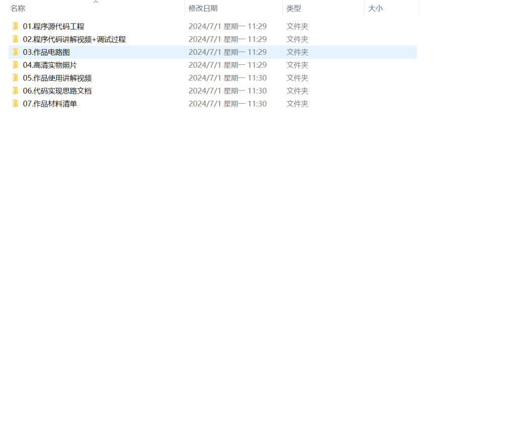
Task: Click the 06.代码实现思路文档 folder icon
Action: [x=16, y=91]
